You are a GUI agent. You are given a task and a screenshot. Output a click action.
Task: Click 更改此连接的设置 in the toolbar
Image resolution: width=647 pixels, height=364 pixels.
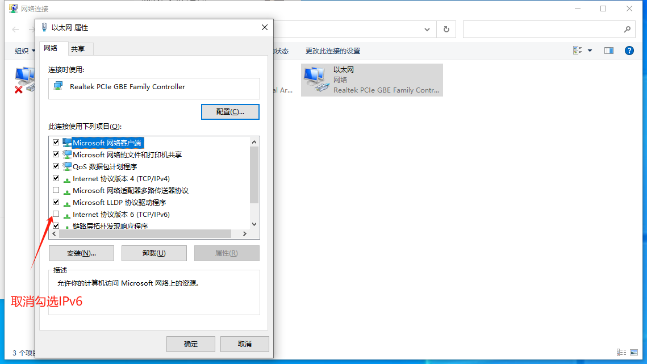(332, 51)
